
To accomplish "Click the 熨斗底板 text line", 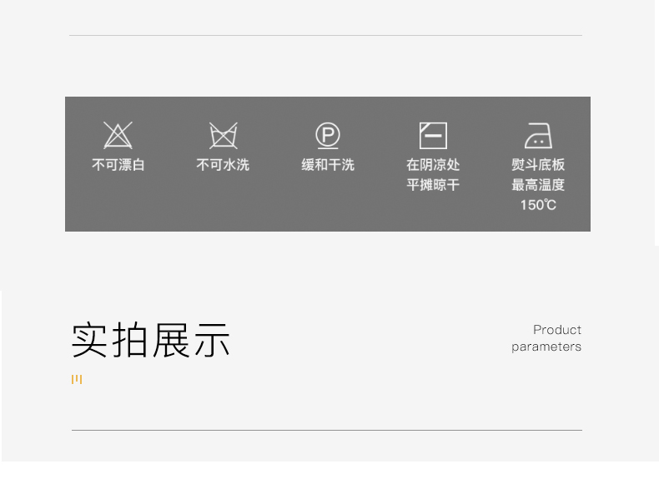I will click(x=538, y=165).
